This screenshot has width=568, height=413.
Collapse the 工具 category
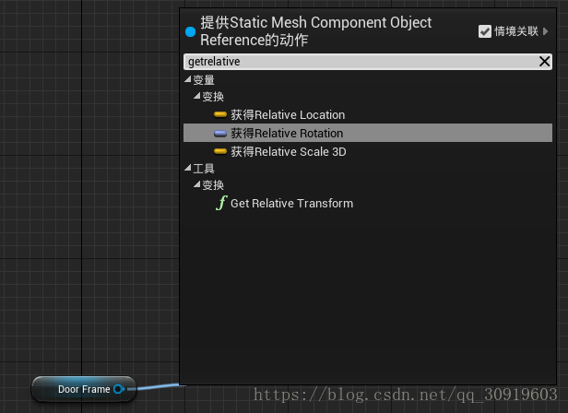[x=188, y=168]
